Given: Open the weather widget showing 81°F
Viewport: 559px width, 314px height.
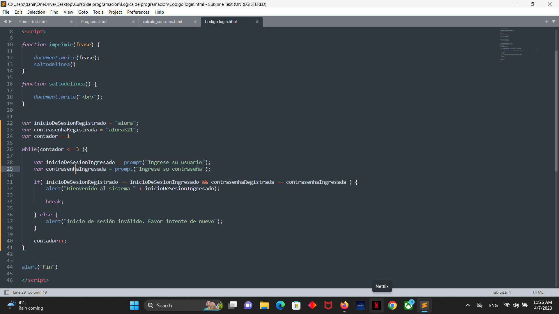Looking at the screenshot, I should pos(26,305).
